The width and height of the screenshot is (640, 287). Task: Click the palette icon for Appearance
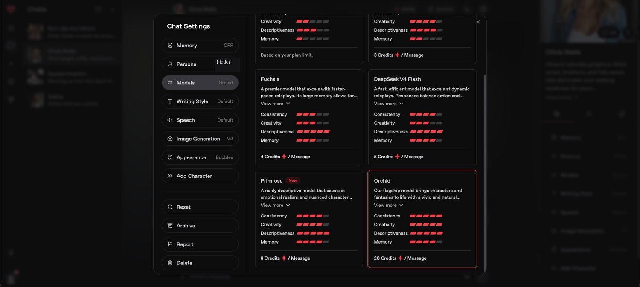coord(170,157)
